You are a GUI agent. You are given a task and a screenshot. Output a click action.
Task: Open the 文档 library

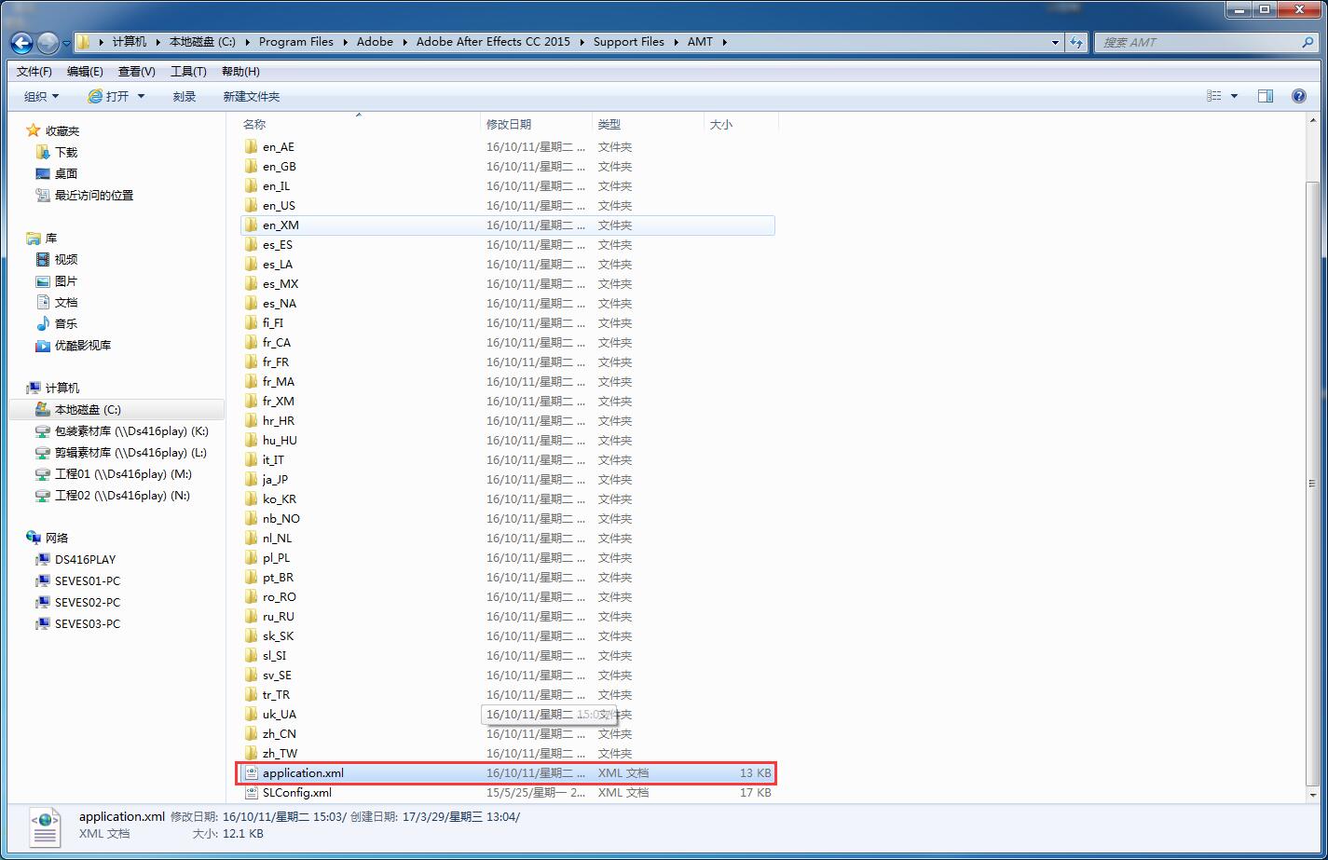(57, 302)
